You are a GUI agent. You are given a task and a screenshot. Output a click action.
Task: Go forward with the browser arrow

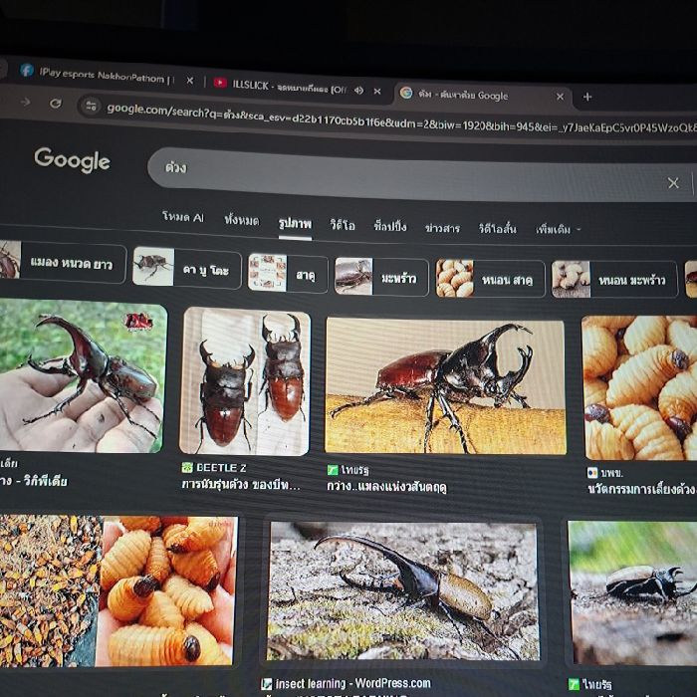coord(25,103)
